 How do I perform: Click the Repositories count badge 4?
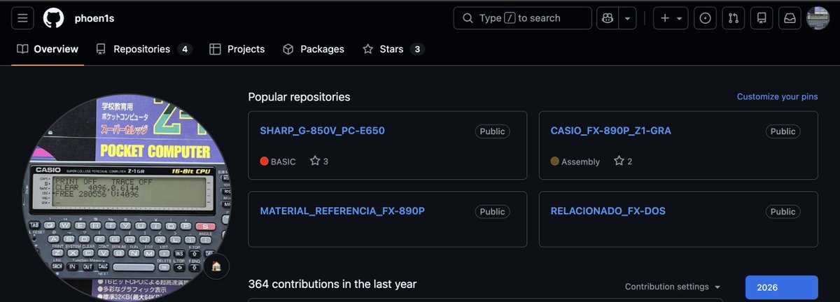click(184, 49)
